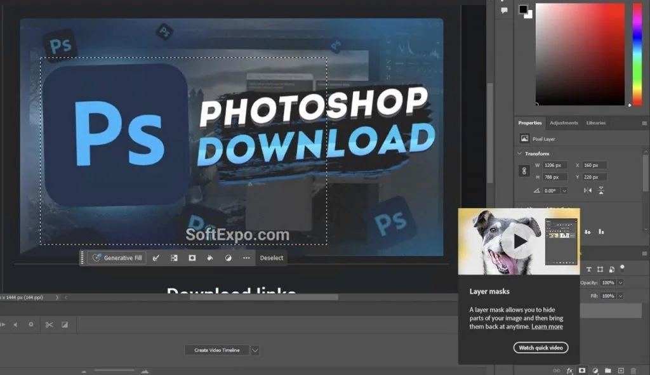This screenshot has height=375, width=650.
Task: Open the rotation angle dropdown in Transform
Action: (x=565, y=190)
